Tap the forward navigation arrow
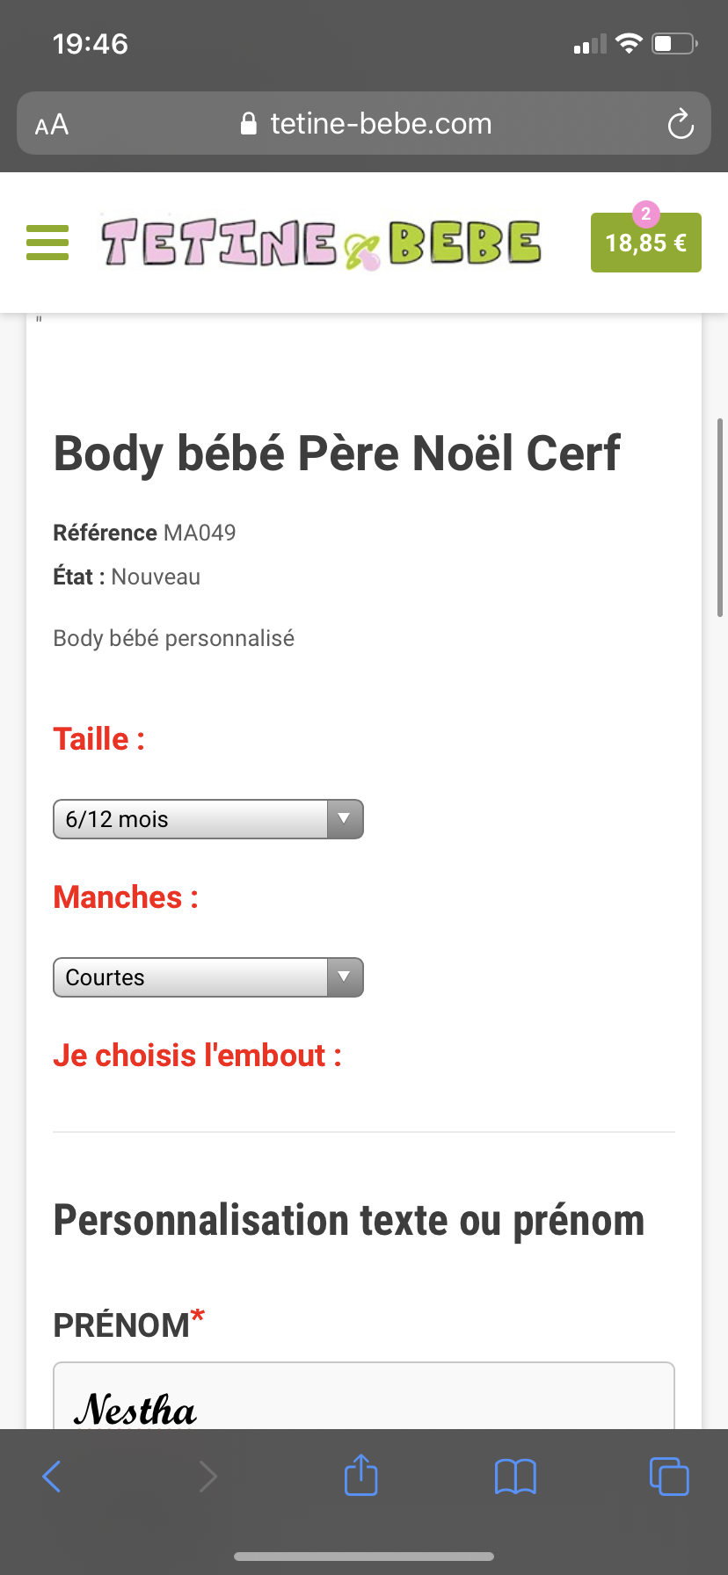This screenshot has height=1575, width=728. coord(207,1477)
